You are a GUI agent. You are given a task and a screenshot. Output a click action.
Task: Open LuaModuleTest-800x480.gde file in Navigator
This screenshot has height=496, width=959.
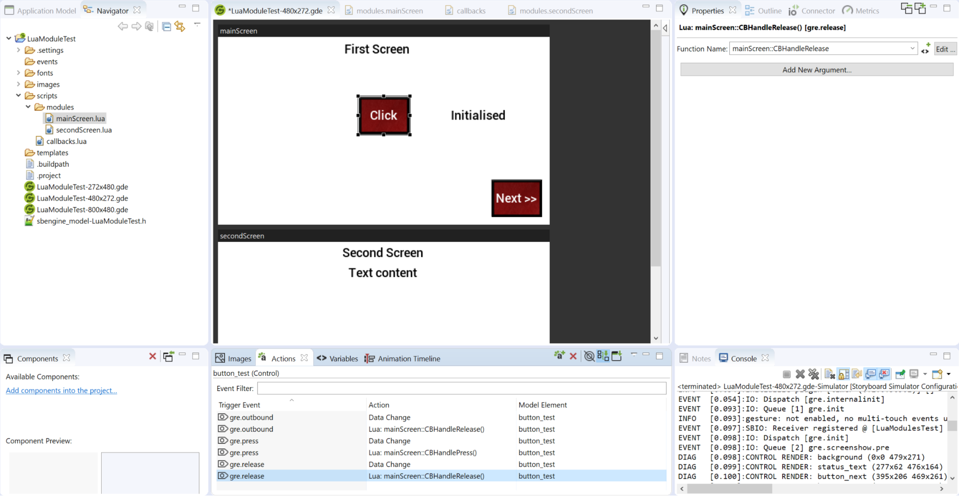coord(82,209)
